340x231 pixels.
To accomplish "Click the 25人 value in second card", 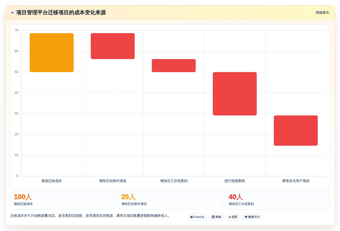I will click(129, 197).
